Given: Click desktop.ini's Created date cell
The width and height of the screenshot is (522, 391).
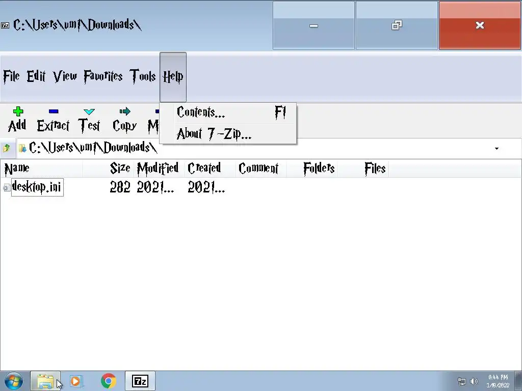Looking at the screenshot, I should [206, 187].
